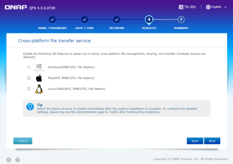Click the QNAP logo
The height and width of the screenshot is (164, 233).
(16, 7)
